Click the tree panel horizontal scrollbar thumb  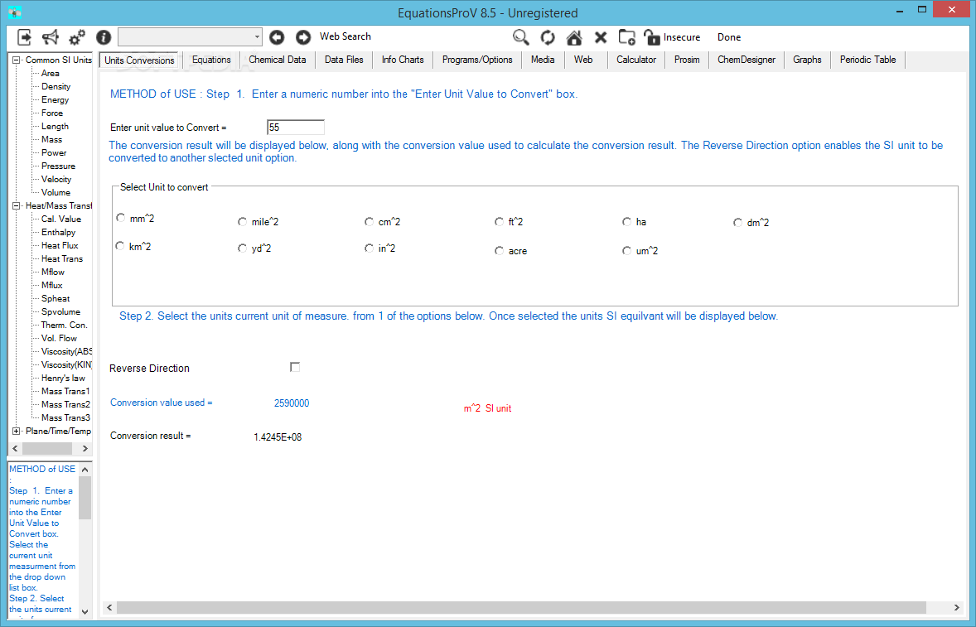47,448
